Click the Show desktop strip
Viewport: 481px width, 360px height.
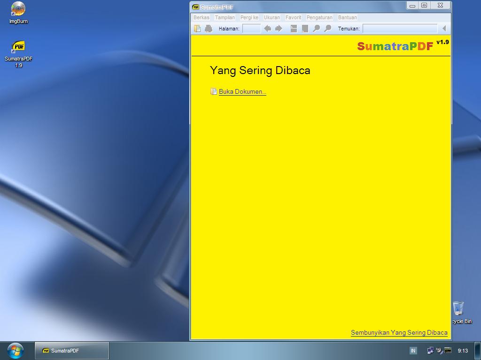click(478, 351)
